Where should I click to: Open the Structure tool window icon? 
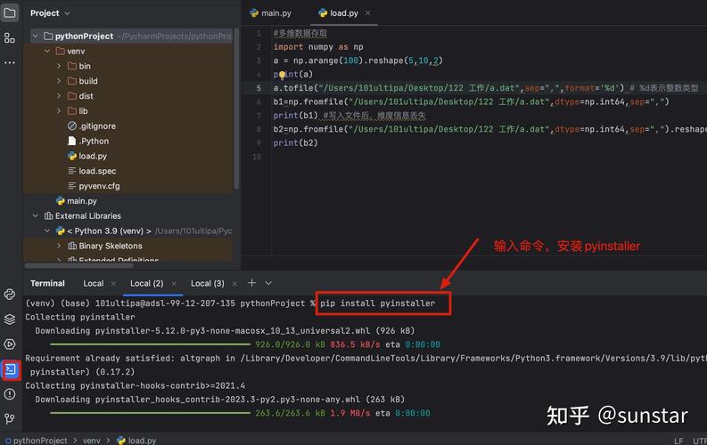(x=10, y=37)
